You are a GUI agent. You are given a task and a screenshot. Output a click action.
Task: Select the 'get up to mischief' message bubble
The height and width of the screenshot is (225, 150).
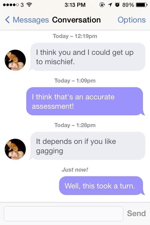tap(88, 57)
